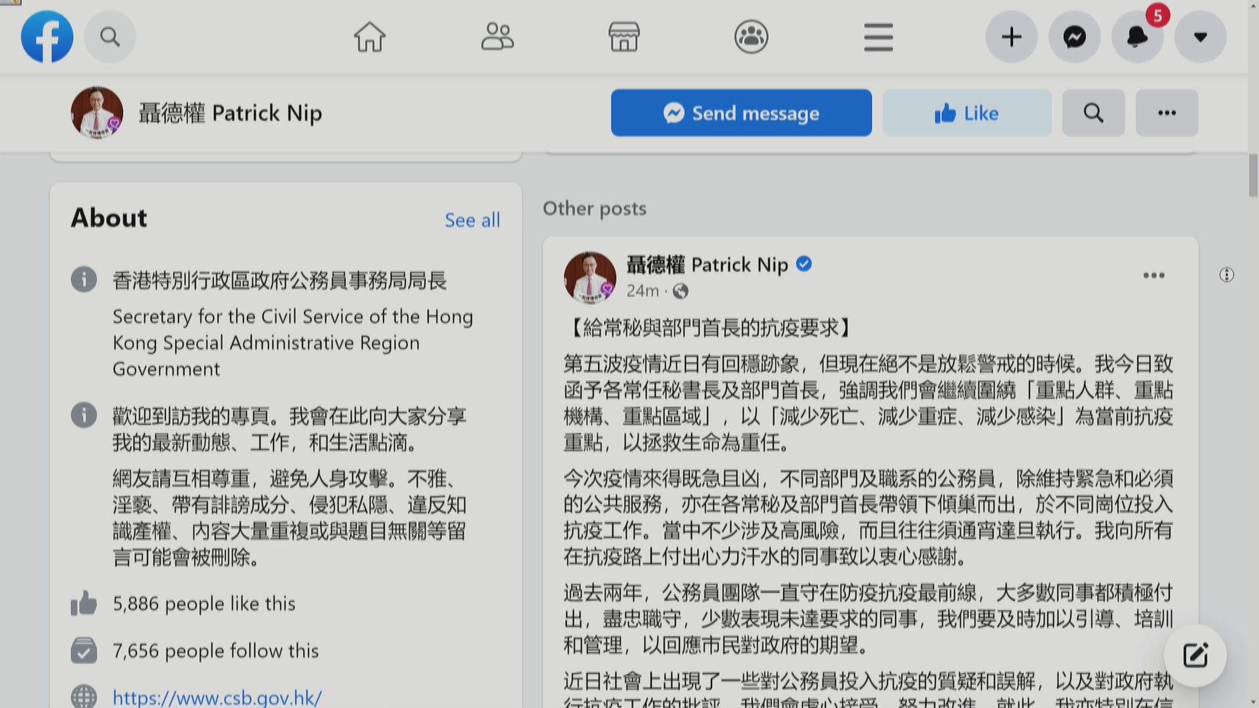Image resolution: width=1259 pixels, height=708 pixels.
Task: Open the floating compose post pencil icon
Action: 1195,654
